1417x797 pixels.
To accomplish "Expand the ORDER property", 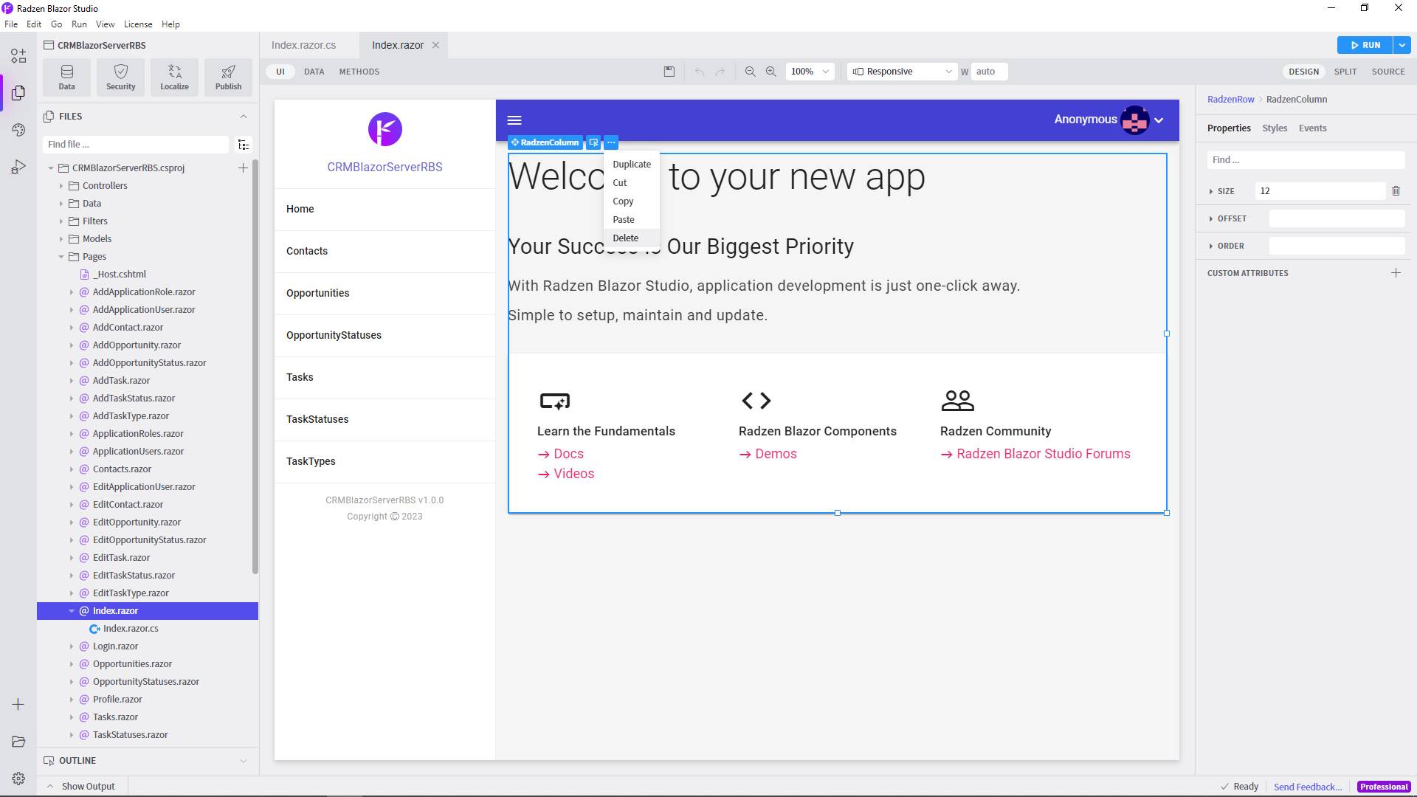I will point(1211,246).
